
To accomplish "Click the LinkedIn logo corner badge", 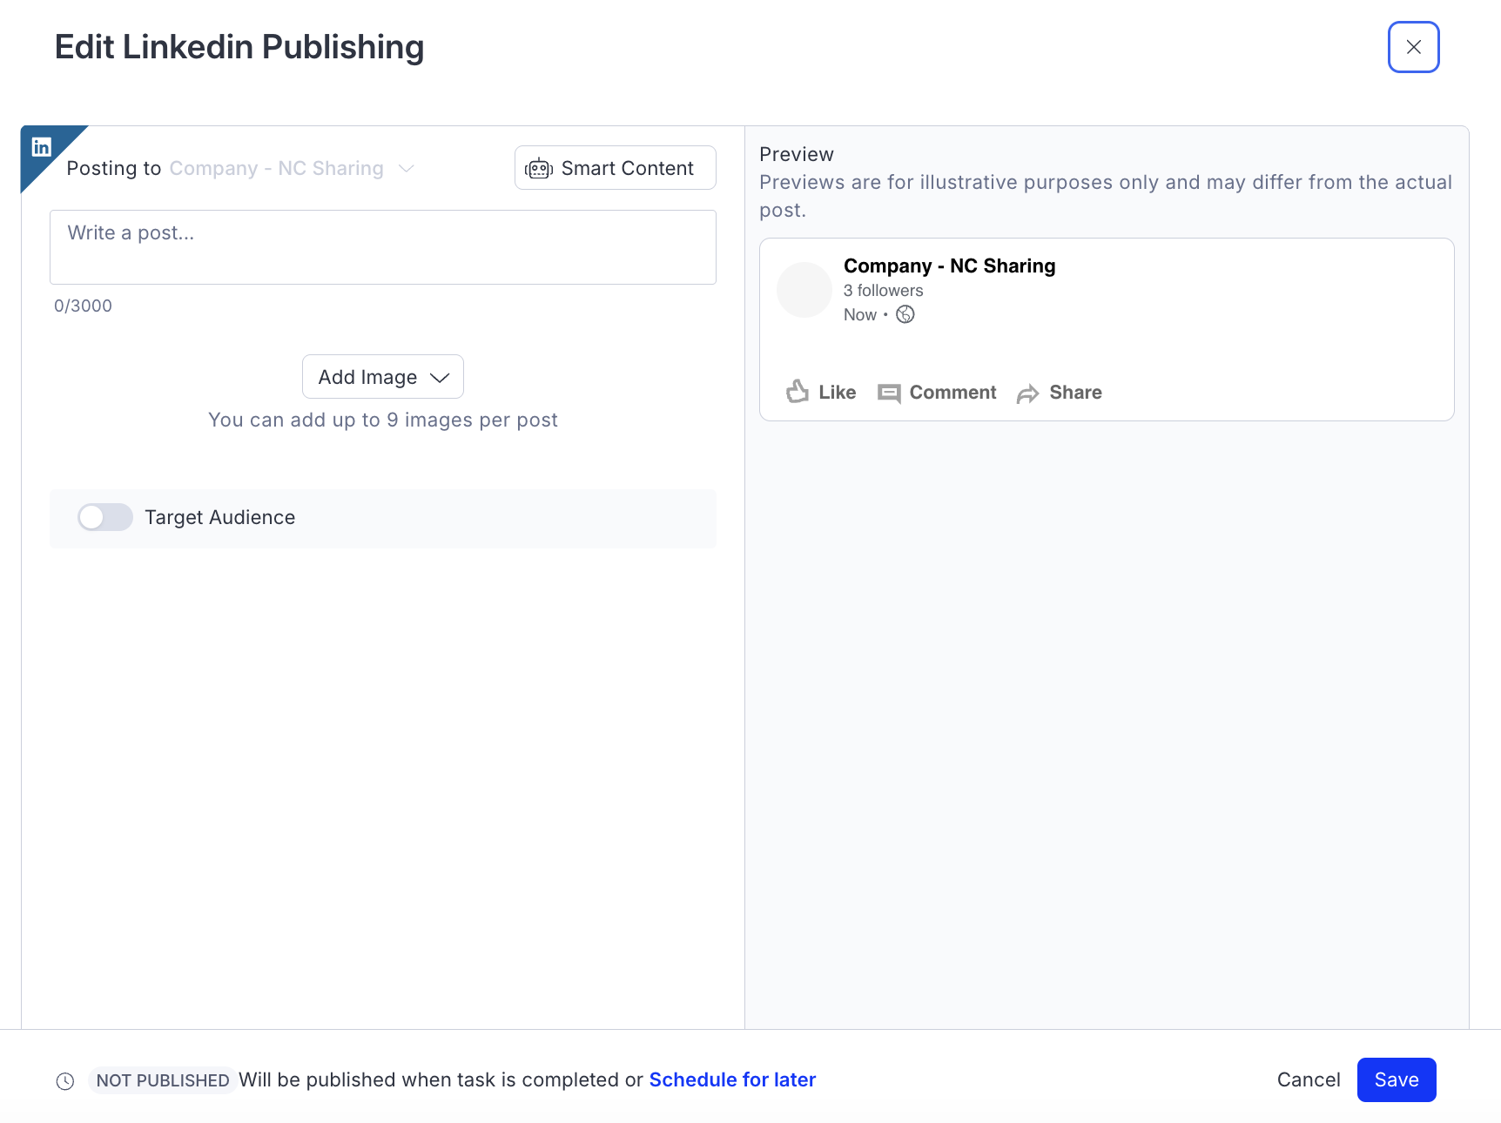I will coord(42,147).
